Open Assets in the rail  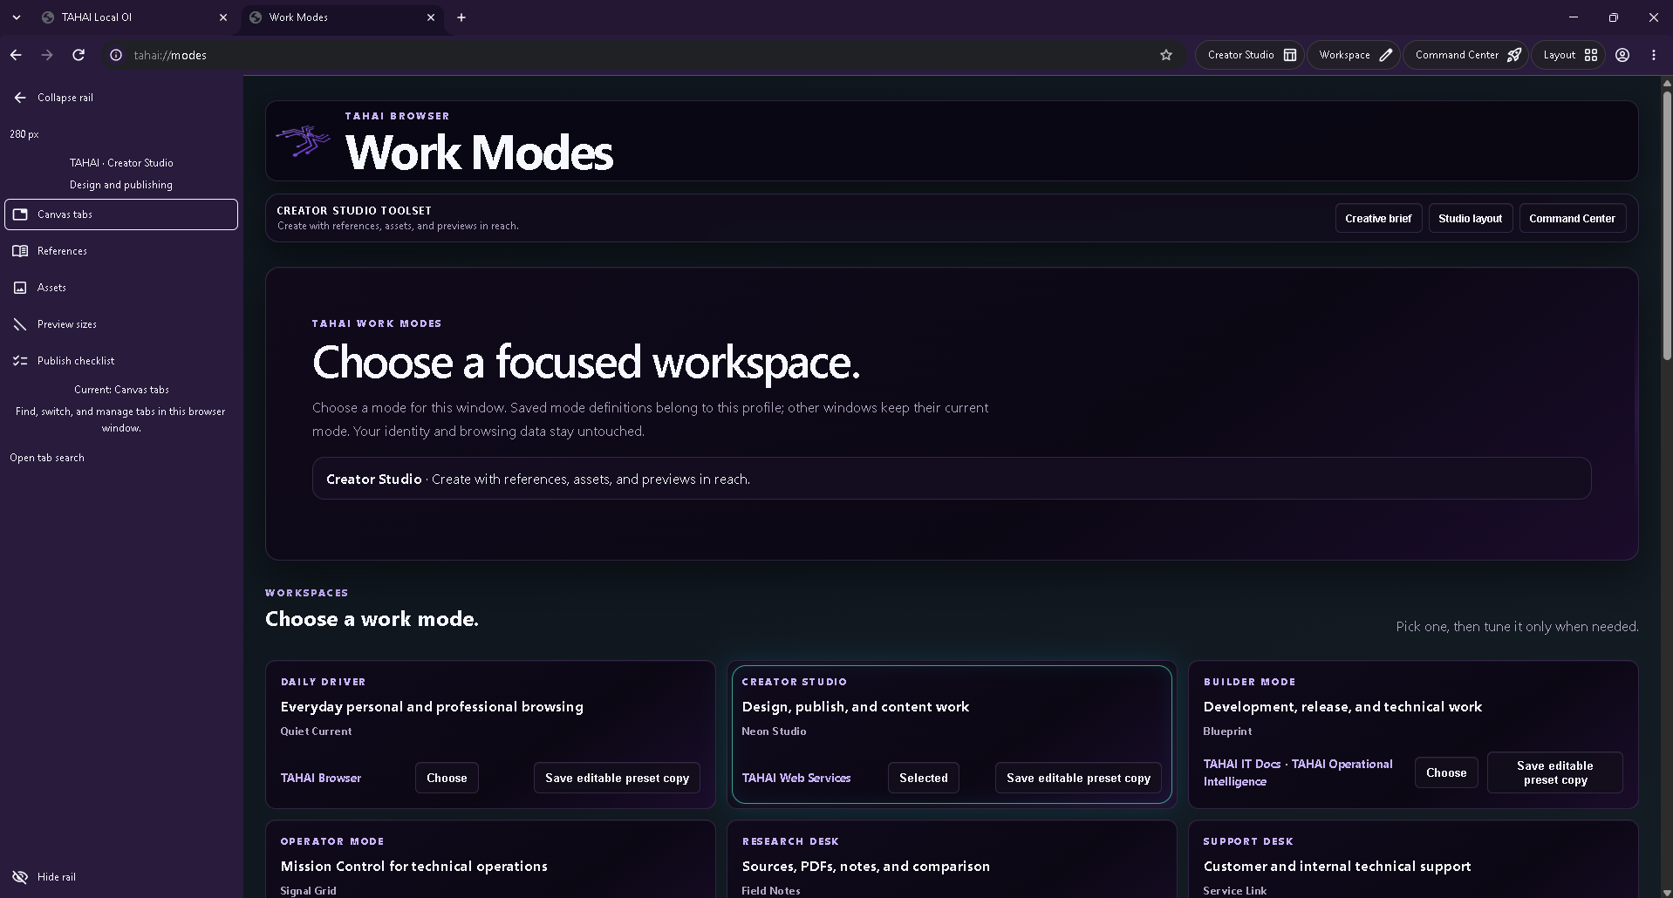coord(121,288)
